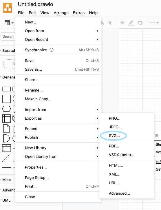Choose Rename... menu entry

pyautogui.click(x=58, y=90)
